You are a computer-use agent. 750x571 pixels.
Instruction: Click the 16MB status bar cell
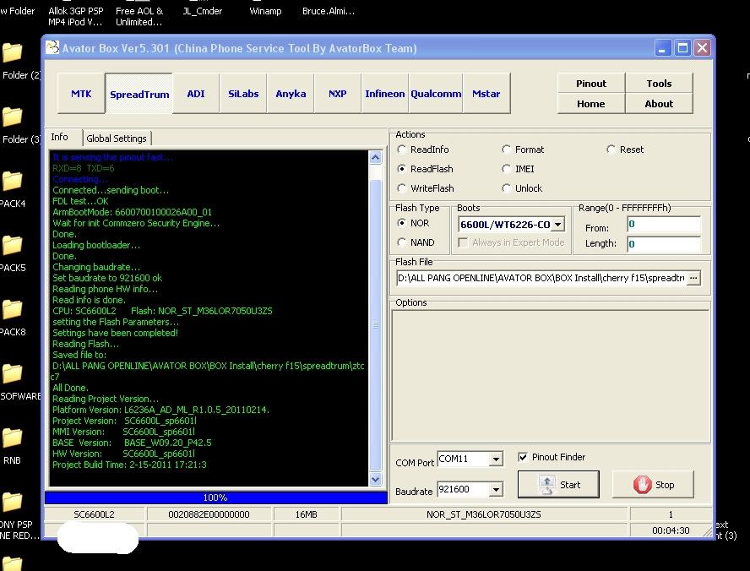tap(306, 514)
